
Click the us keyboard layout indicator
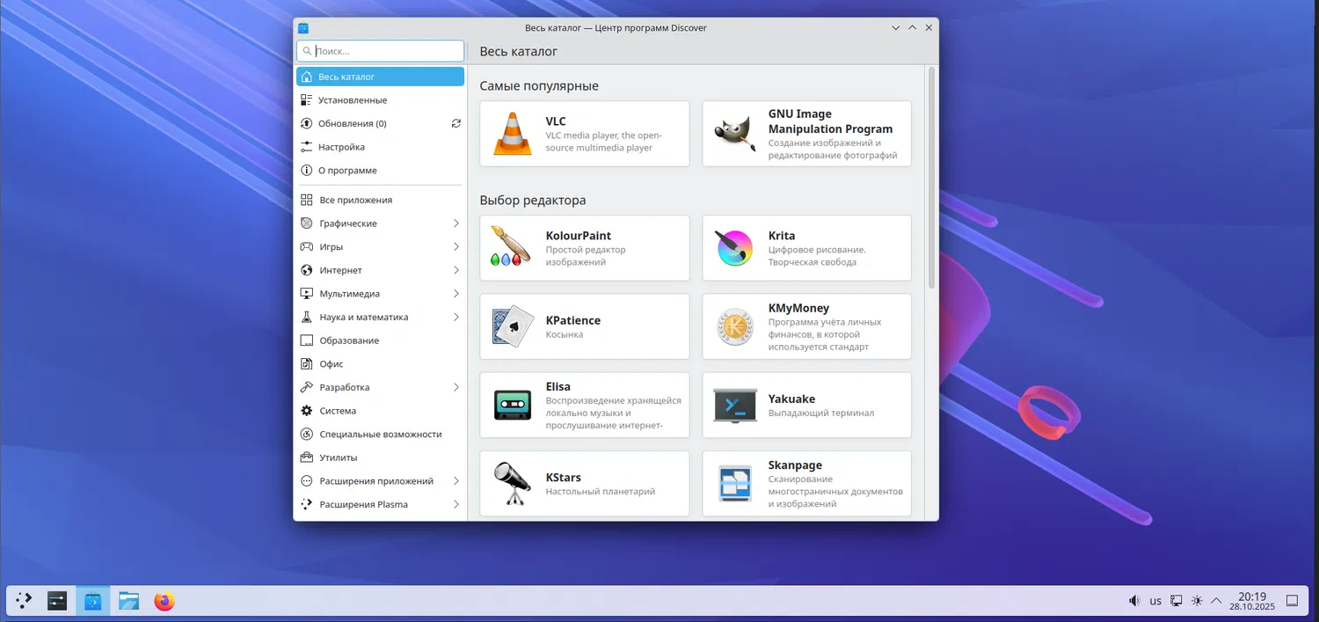coord(1155,602)
